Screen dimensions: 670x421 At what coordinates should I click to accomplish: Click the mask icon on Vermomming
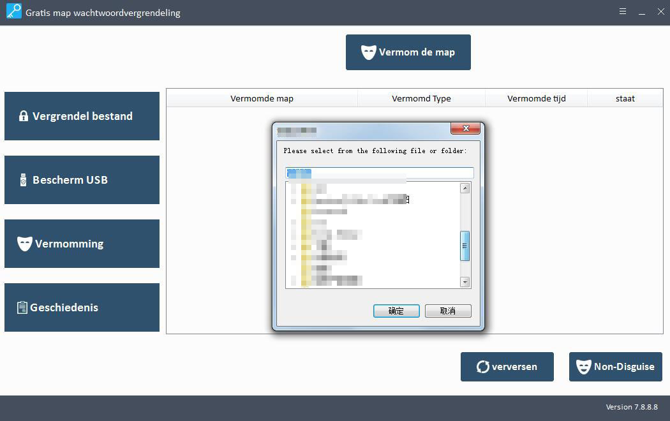(x=25, y=244)
